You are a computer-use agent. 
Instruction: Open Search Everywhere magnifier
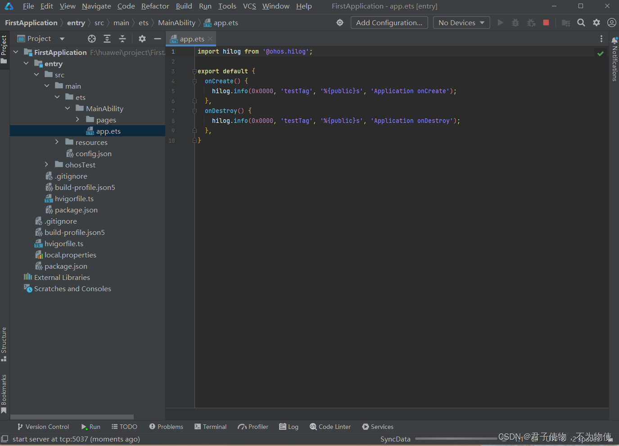click(x=581, y=23)
